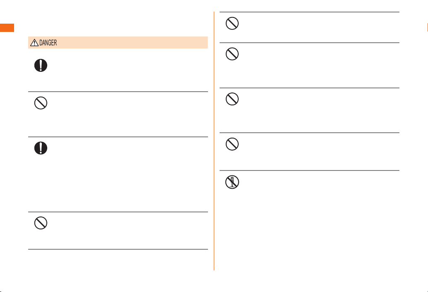Click the bottom gray line closing the left column
The image size is (428, 292).
[118, 249]
